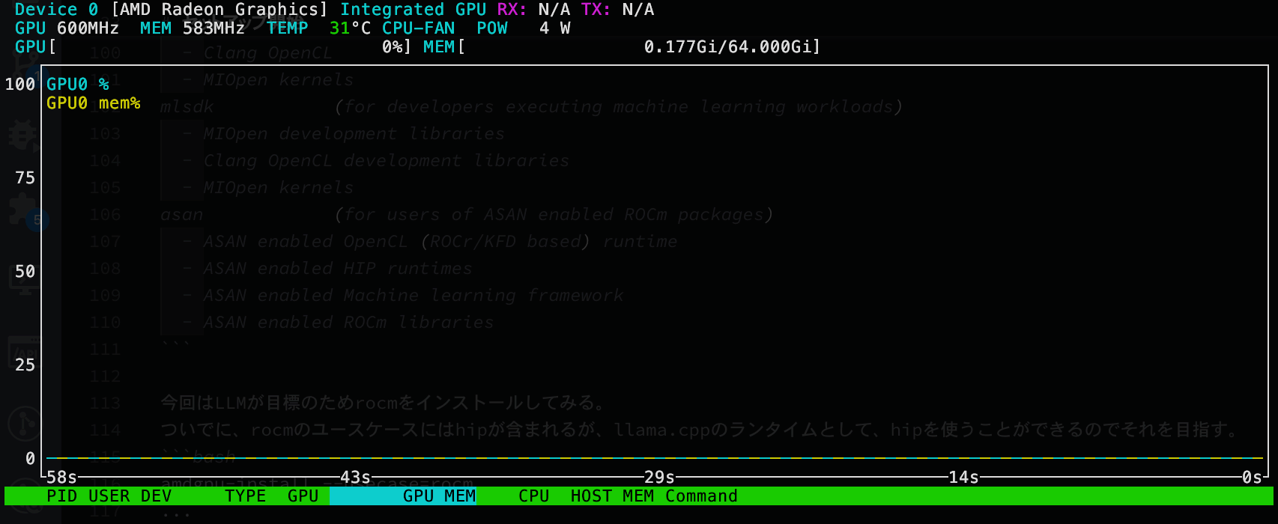Click the MEM bar reading 0.177Gi/64.000Gi
This screenshot has height=524, width=1278.
point(622,47)
